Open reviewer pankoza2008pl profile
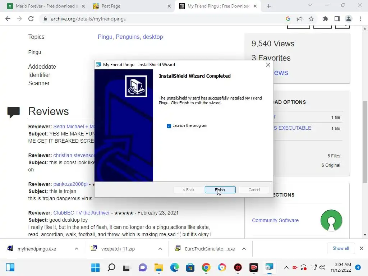This screenshot has width=368, height=276. (x=70, y=184)
